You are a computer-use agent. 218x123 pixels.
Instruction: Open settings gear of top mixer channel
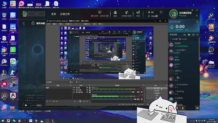point(142,92)
